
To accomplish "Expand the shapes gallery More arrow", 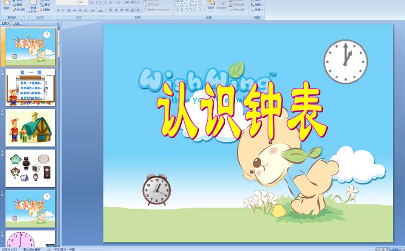I will point(204,9).
